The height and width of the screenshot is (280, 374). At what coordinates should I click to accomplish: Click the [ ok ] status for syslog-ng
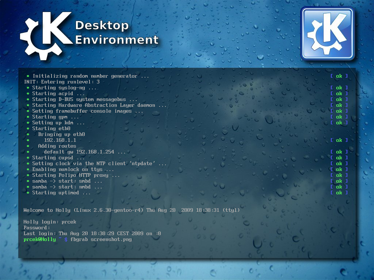339,88
